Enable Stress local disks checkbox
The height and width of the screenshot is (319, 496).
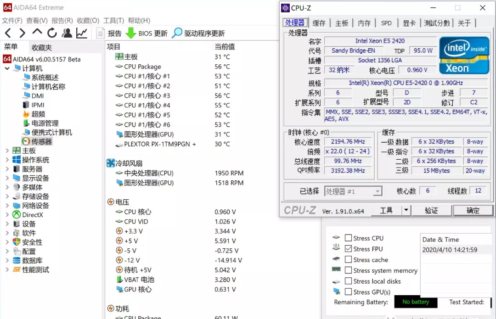(348, 281)
